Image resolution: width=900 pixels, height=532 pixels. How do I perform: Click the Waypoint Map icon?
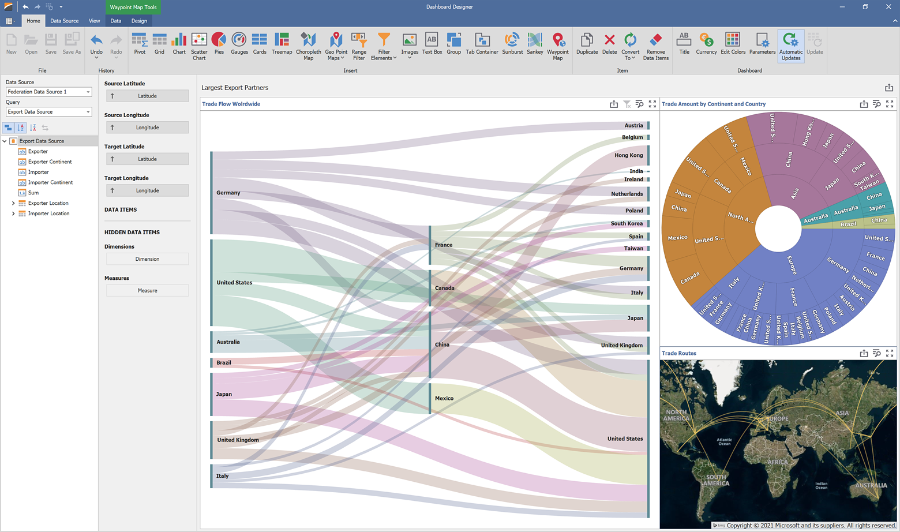coord(557,46)
